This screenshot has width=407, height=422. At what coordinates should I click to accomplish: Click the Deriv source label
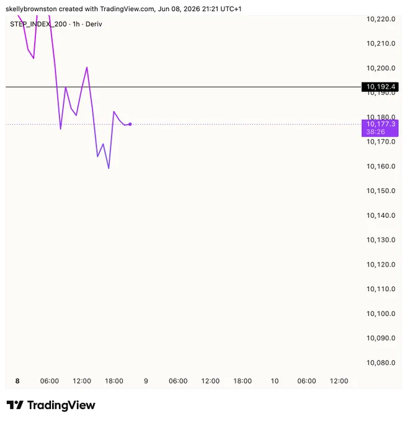pyautogui.click(x=94, y=24)
